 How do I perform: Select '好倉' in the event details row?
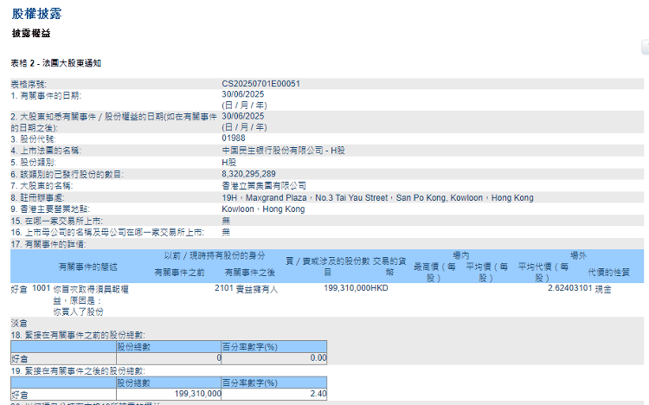click(19, 289)
